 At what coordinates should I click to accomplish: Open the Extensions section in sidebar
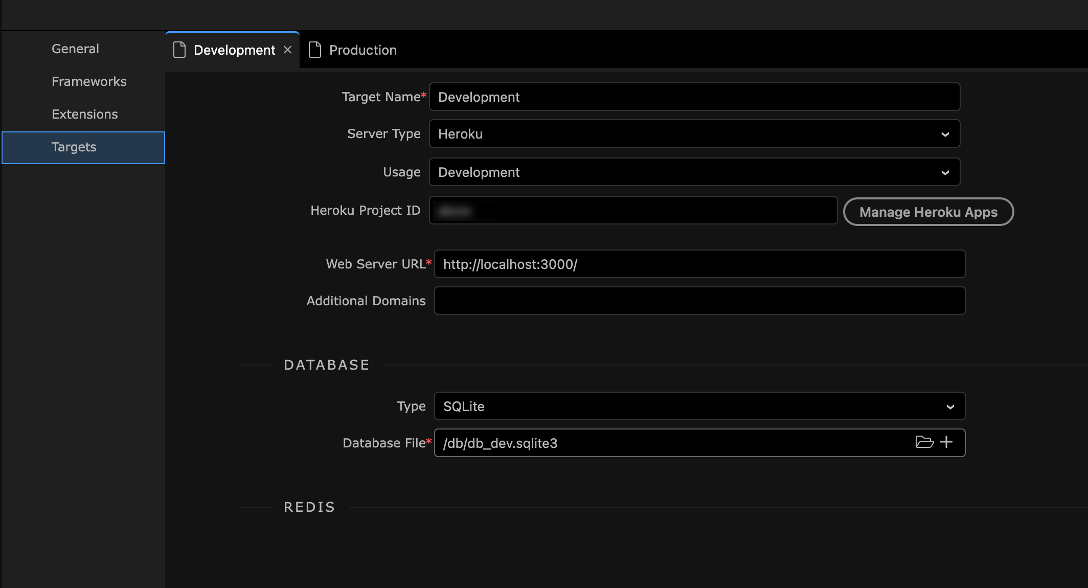[x=85, y=114]
